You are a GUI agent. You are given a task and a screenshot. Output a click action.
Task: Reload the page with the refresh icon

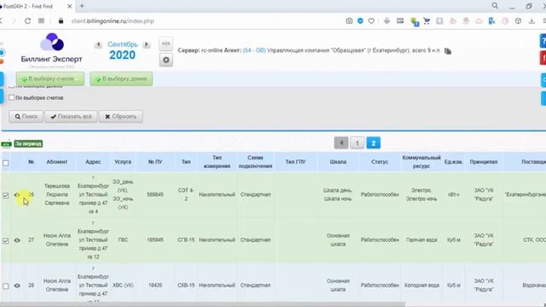pyautogui.click(x=27, y=20)
